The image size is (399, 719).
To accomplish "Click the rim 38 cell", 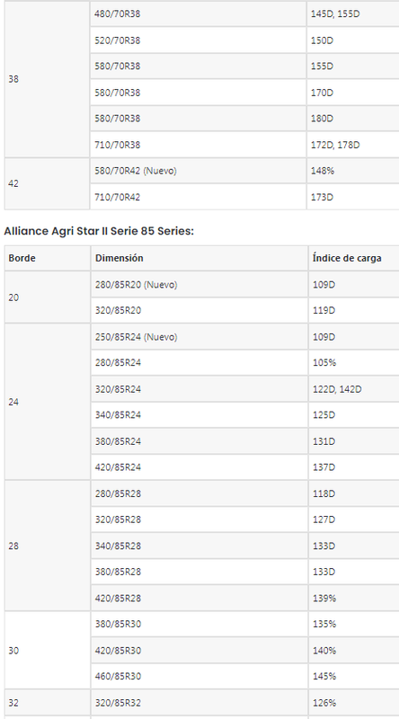I will [x=48, y=79].
